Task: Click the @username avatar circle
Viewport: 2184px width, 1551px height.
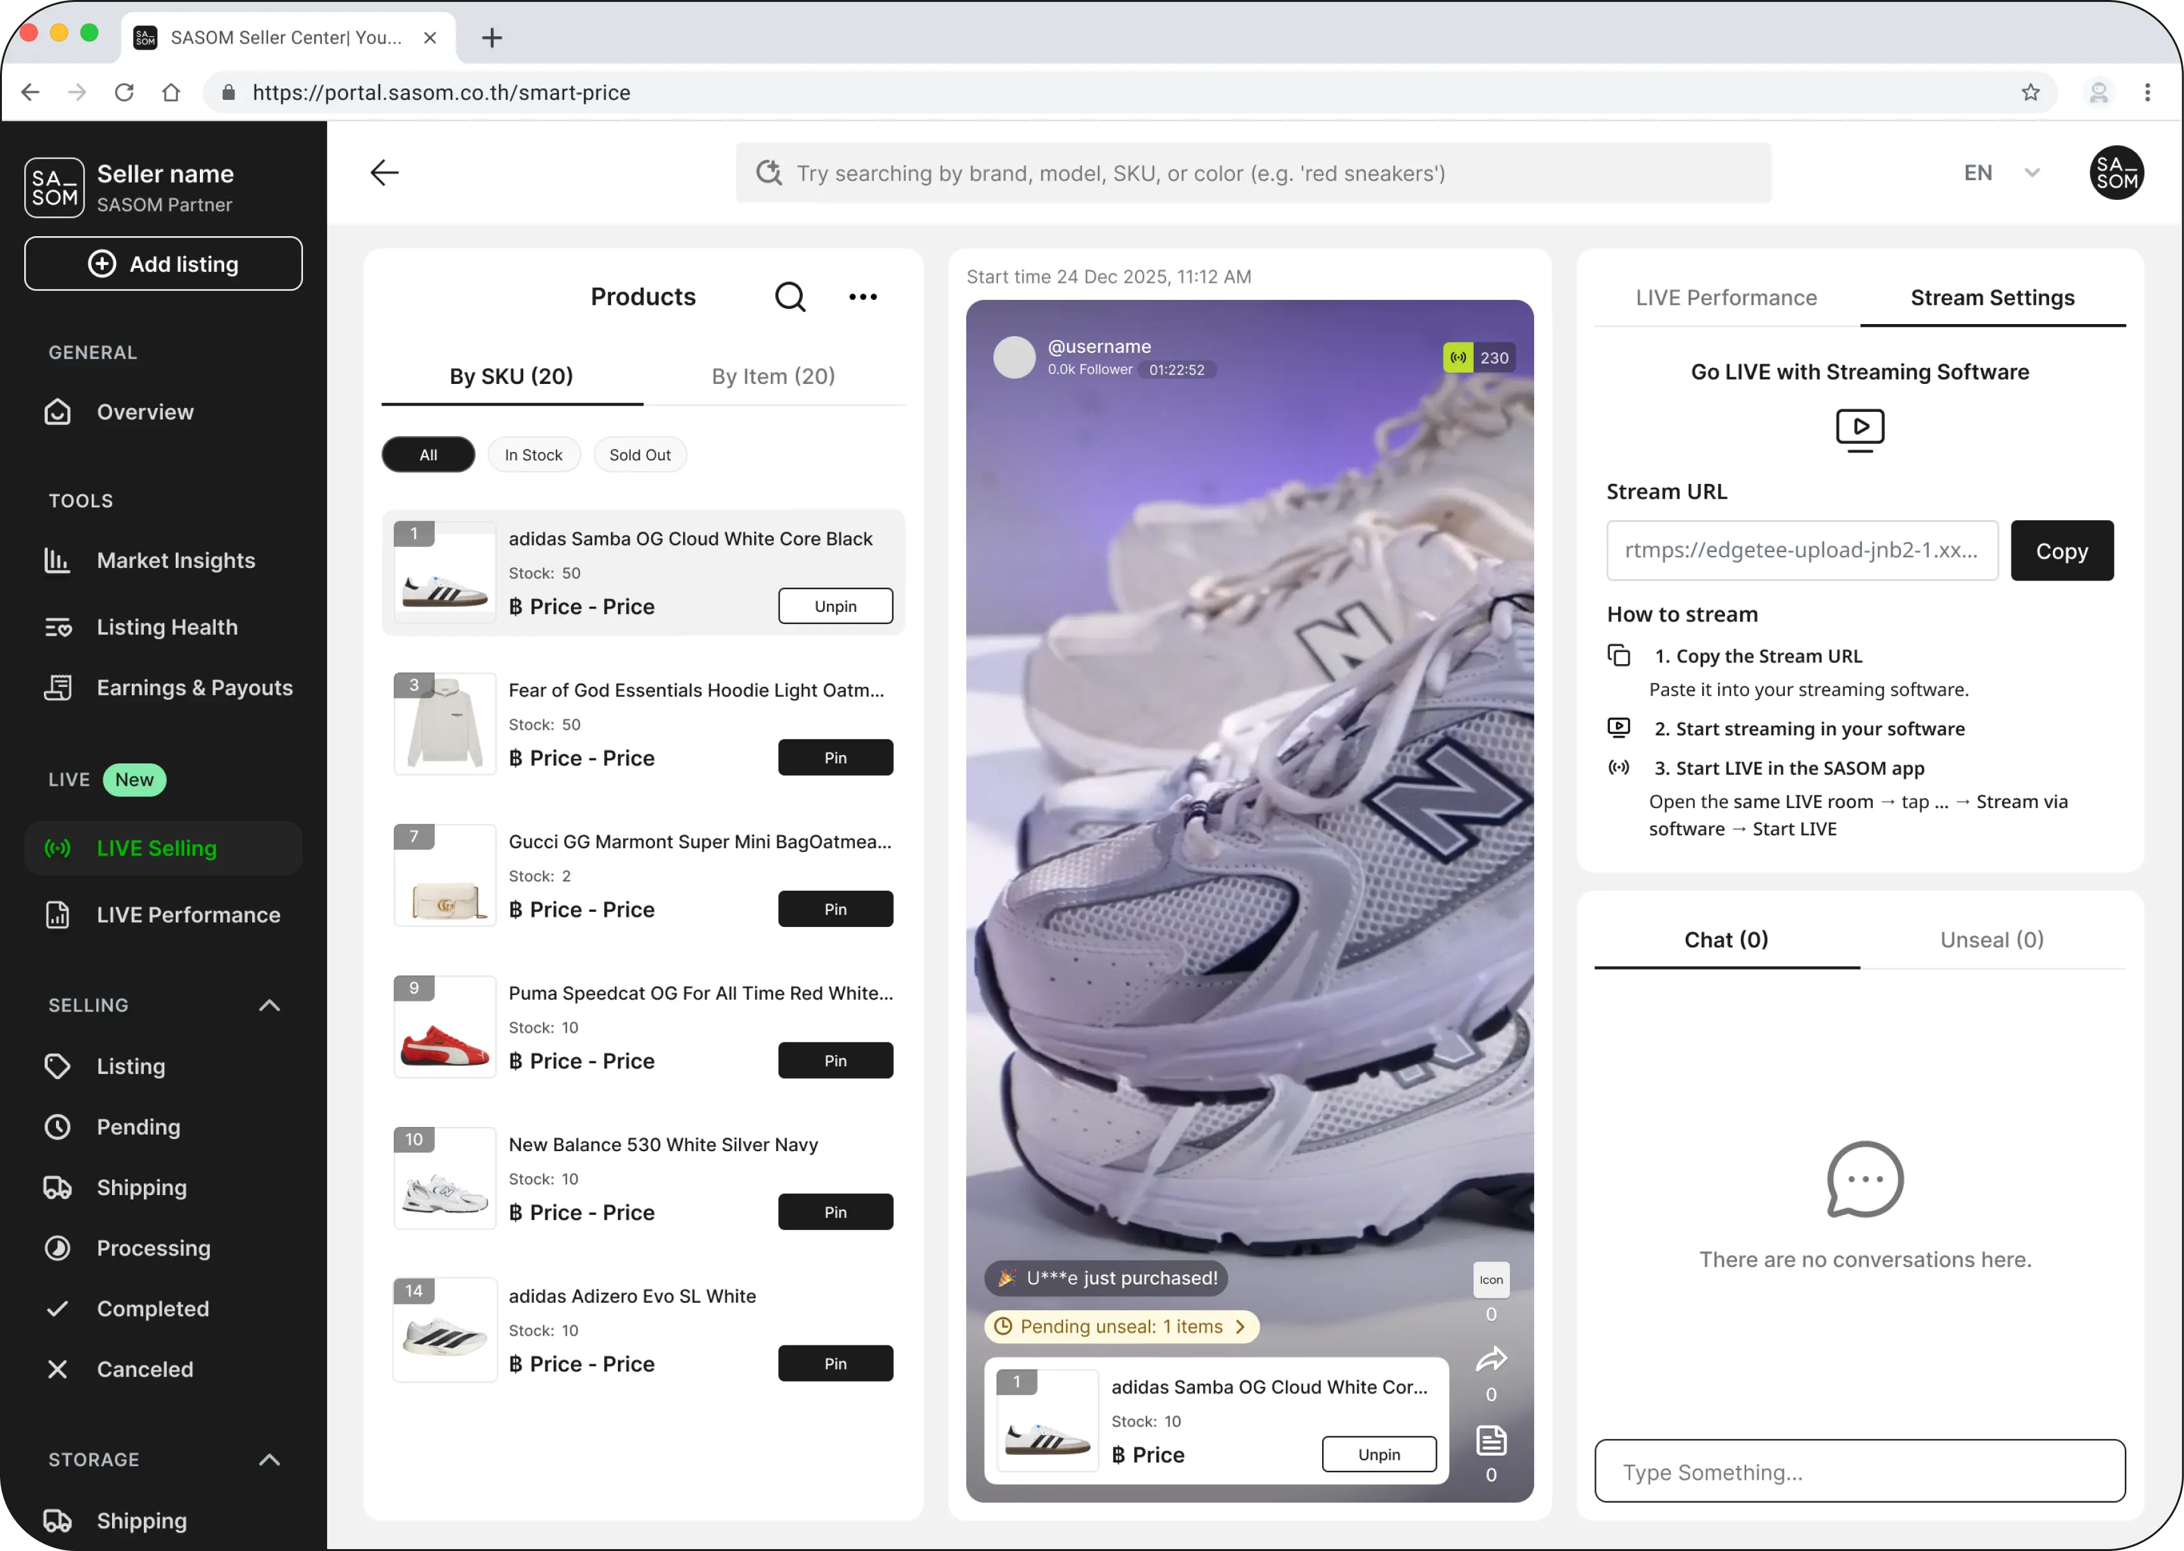Action: pos(1014,357)
